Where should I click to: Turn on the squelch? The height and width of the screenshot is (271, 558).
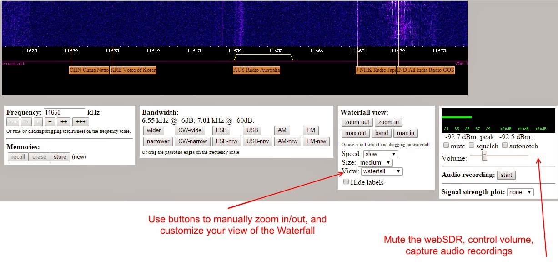coord(471,146)
